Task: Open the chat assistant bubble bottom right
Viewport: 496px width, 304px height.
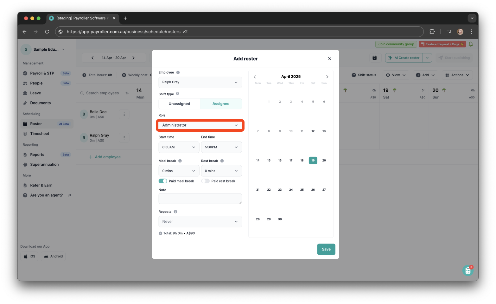Action: click(468, 270)
